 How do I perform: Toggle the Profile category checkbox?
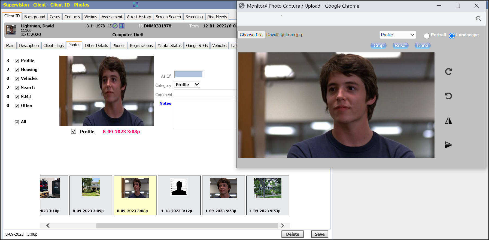tap(17, 61)
